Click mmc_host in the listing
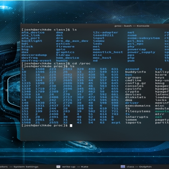169x169 pixels. point(102,58)
